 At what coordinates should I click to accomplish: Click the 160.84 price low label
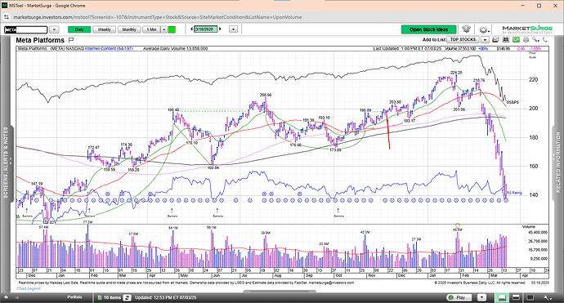213,168
